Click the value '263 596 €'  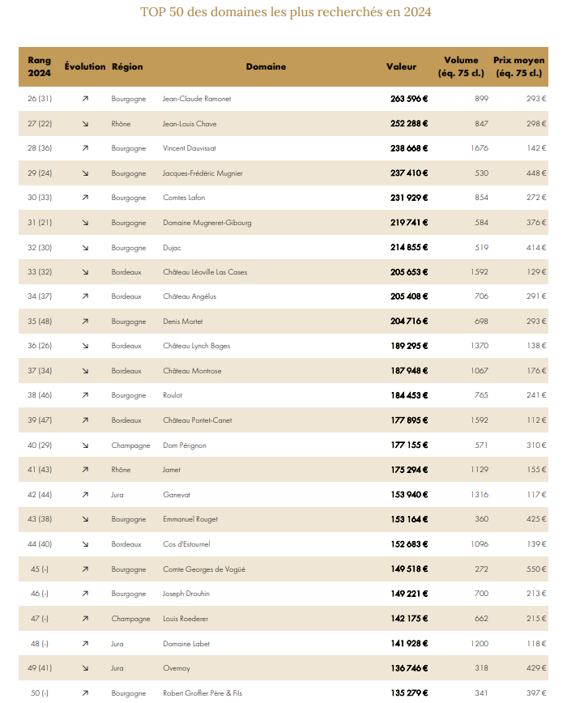(409, 99)
